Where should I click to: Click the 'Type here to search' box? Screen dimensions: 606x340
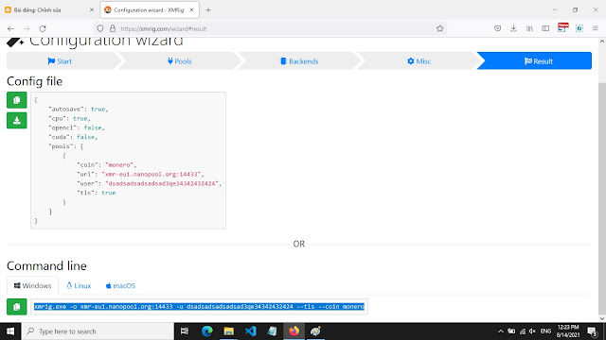98,331
